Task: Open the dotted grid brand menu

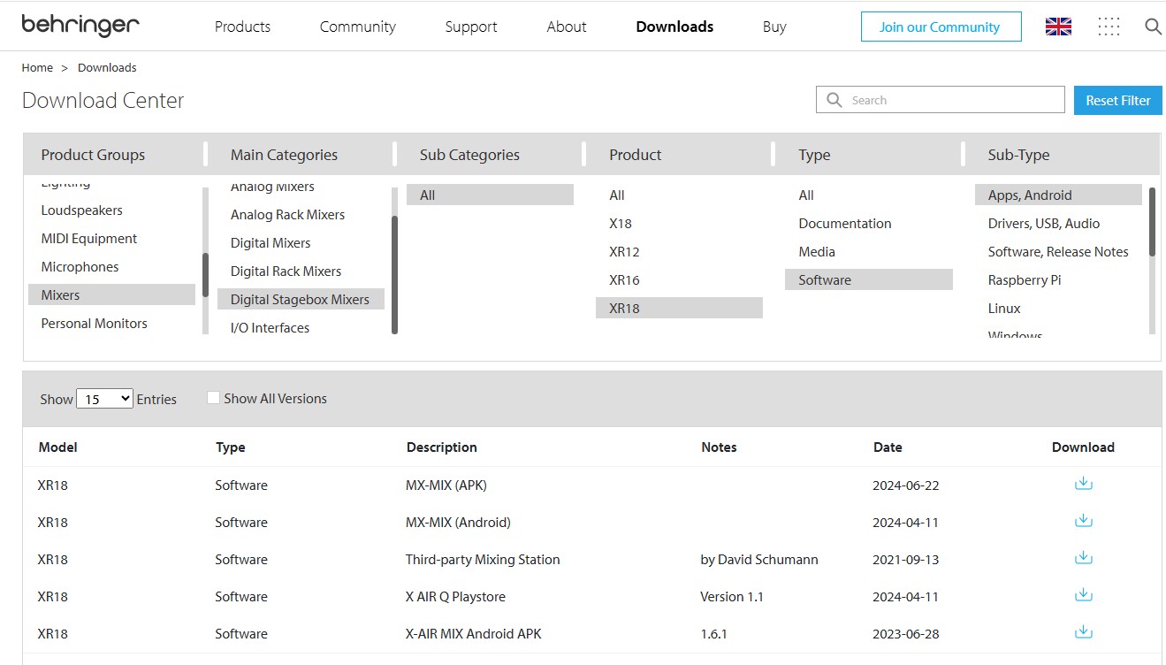Action: pos(1108,27)
